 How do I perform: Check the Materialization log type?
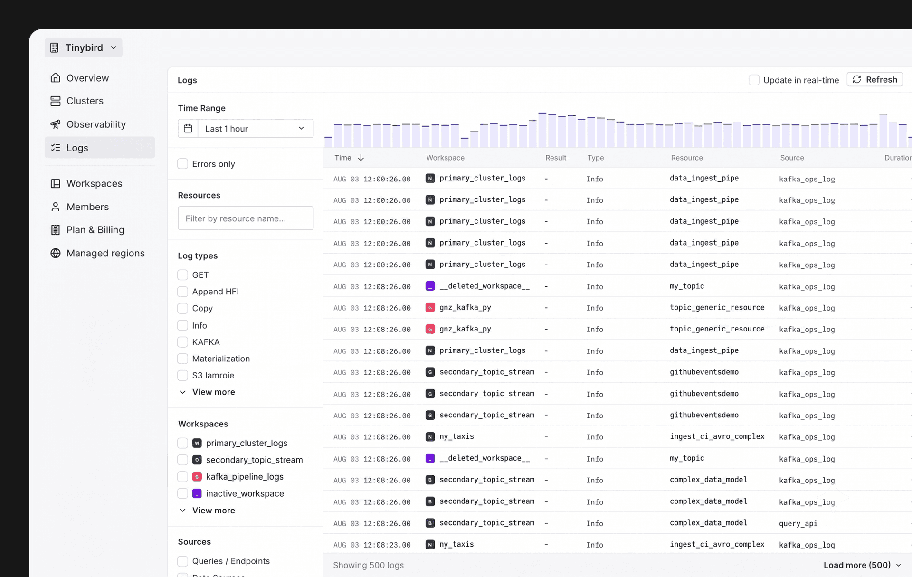[182, 359]
